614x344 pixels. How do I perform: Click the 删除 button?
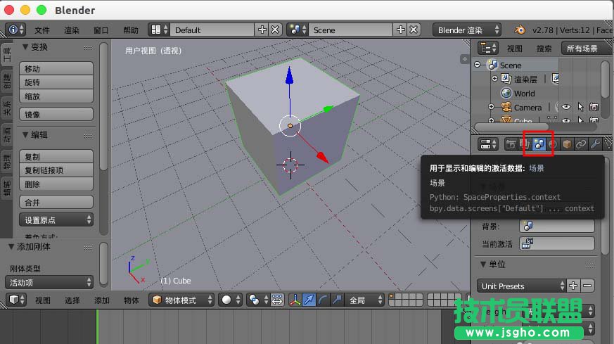pos(56,184)
